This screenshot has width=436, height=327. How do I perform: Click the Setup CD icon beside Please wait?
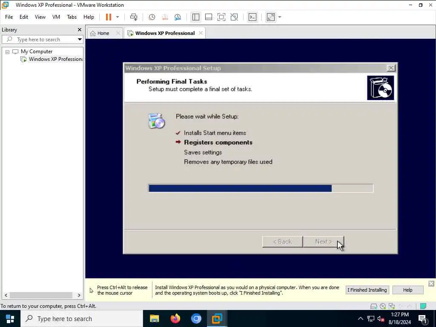(x=156, y=120)
